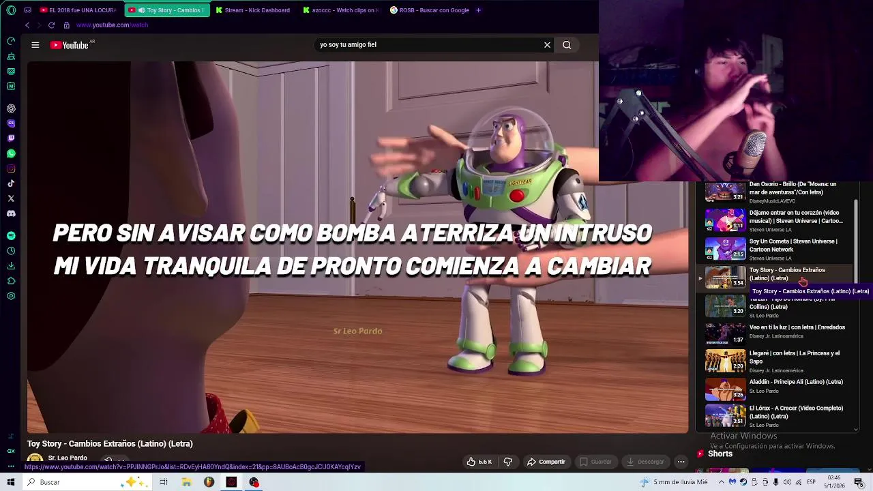Play 'Soy Un Cometa | Steven Universe'

(793, 245)
